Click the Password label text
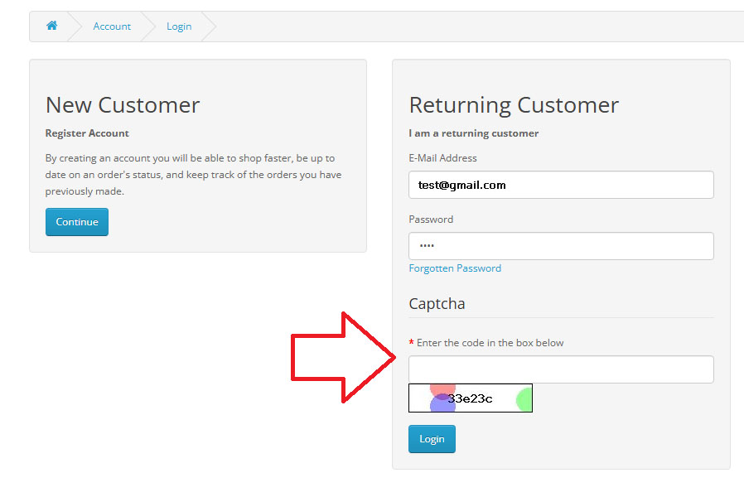The image size is (744, 497). (x=431, y=220)
